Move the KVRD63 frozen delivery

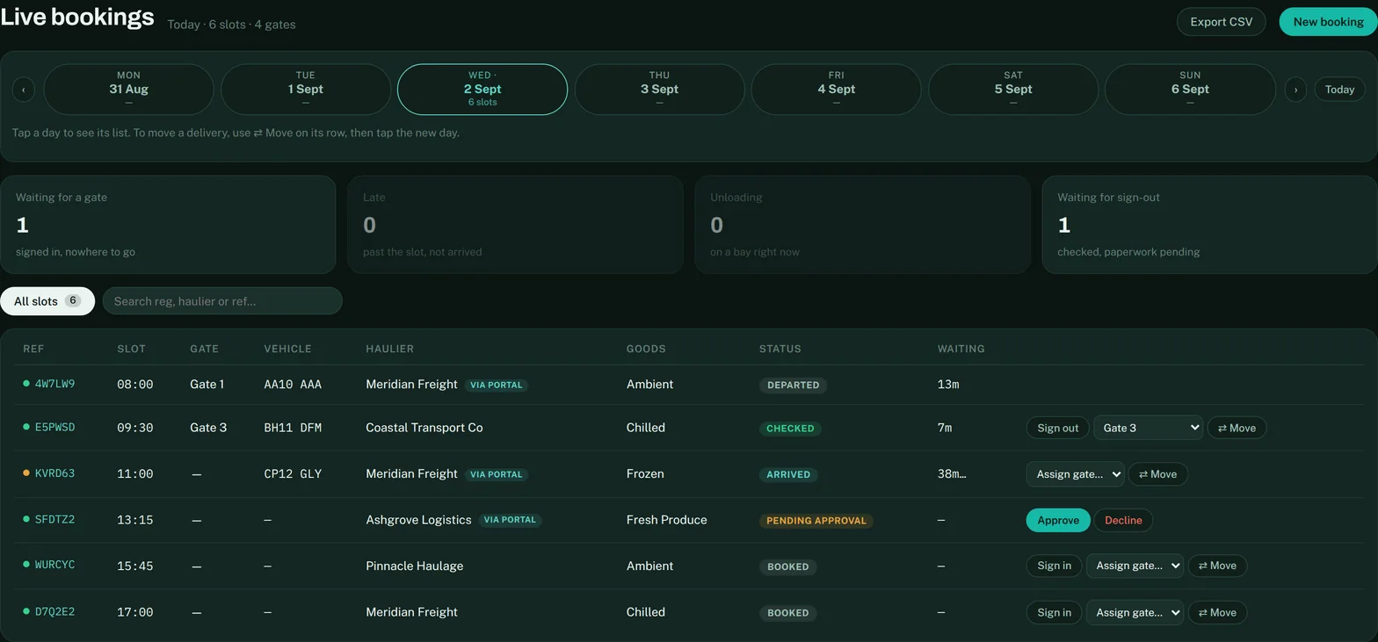point(1157,474)
